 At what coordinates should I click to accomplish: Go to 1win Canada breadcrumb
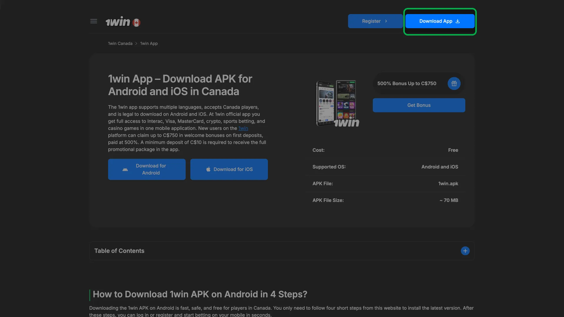(120, 43)
